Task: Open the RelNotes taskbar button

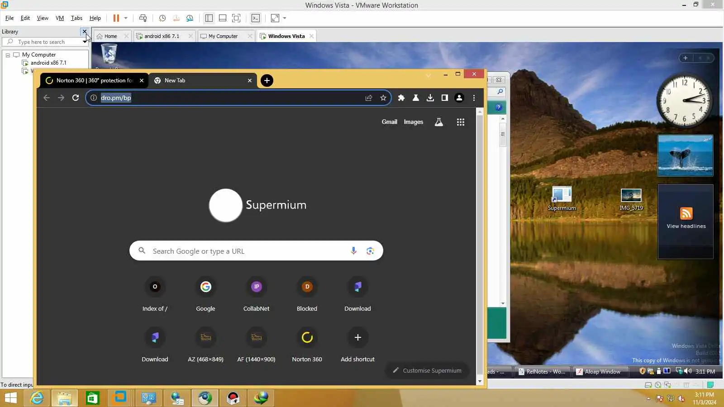Action: (x=541, y=372)
